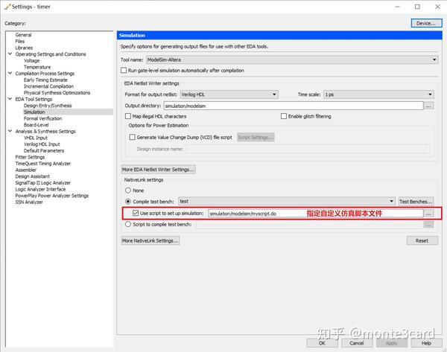Screen dimensions: 447x352
Task: Open More NativeLink Settings
Action: pos(150,240)
